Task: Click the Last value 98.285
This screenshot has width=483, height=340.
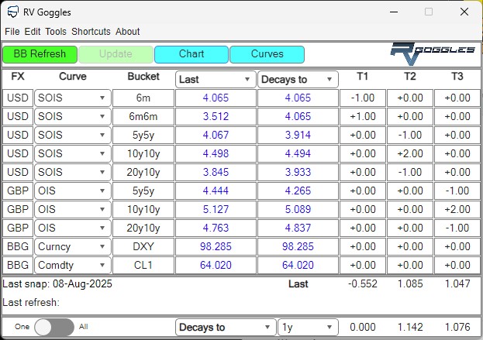Action: click(216, 247)
